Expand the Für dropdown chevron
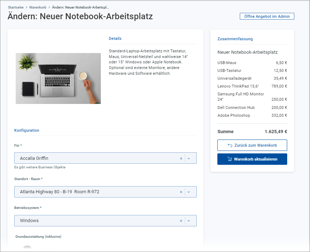The width and height of the screenshot is (310, 252). 189,158
